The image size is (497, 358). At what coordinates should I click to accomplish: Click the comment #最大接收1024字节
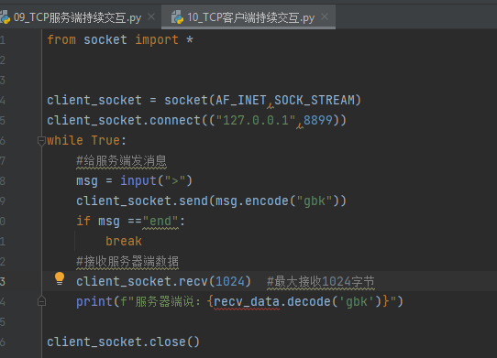321,282
